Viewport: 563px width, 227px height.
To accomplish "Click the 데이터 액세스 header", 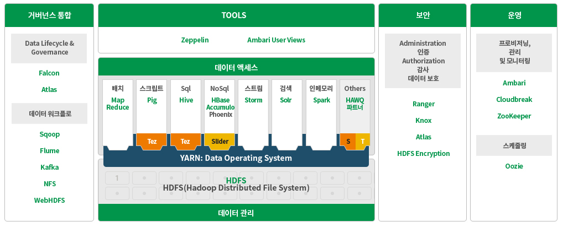I will pyautogui.click(x=236, y=68).
